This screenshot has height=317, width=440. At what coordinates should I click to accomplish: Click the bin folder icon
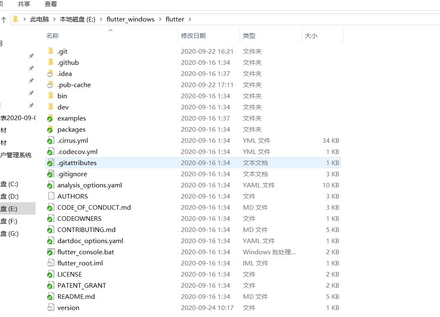point(51,96)
